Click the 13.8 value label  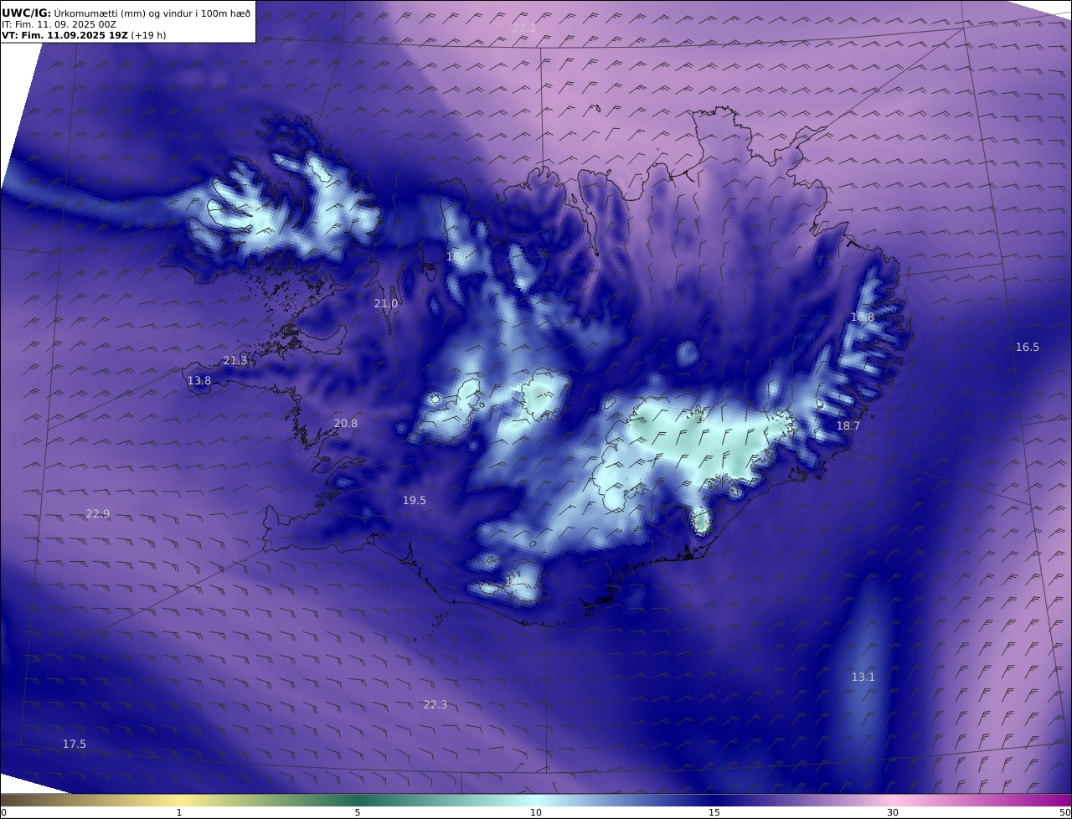click(x=199, y=380)
